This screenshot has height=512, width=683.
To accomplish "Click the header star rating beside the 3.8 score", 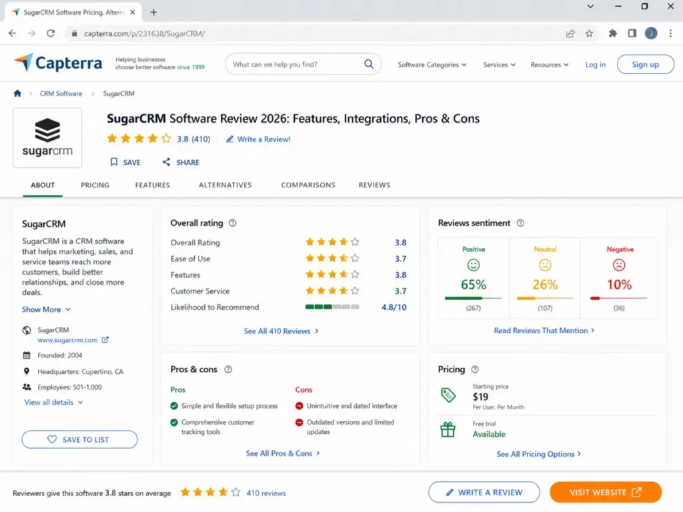I will pyautogui.click(x=139, y=139).
